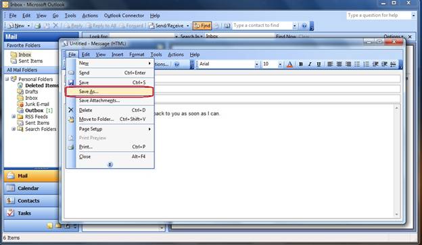Click the Decrease Indent icon

point(375,64)
